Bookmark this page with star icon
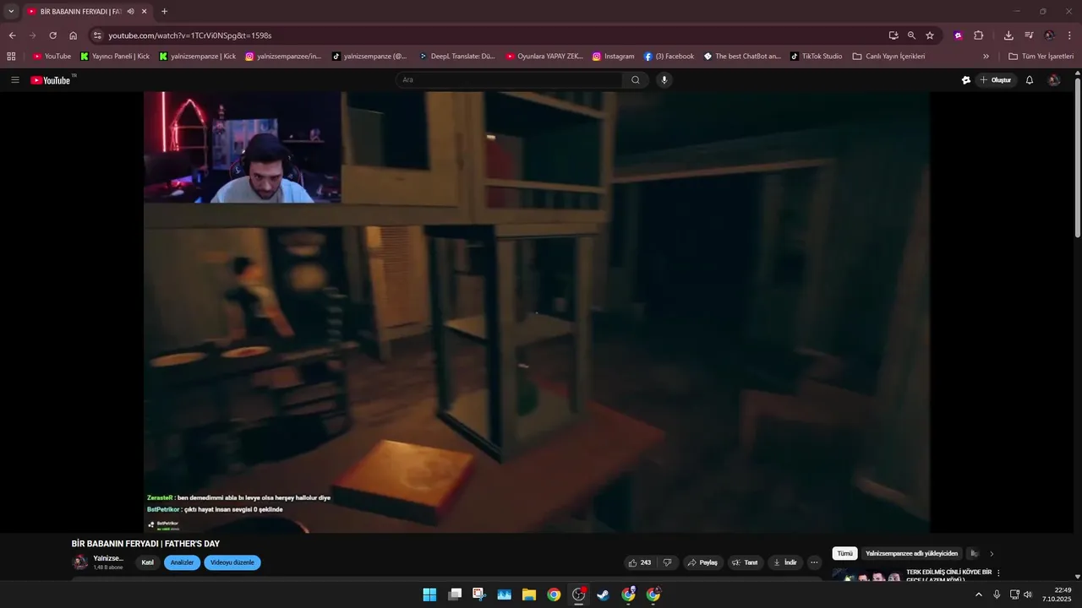Viewport: 1082px width, 608px height. tap(930, 35)
